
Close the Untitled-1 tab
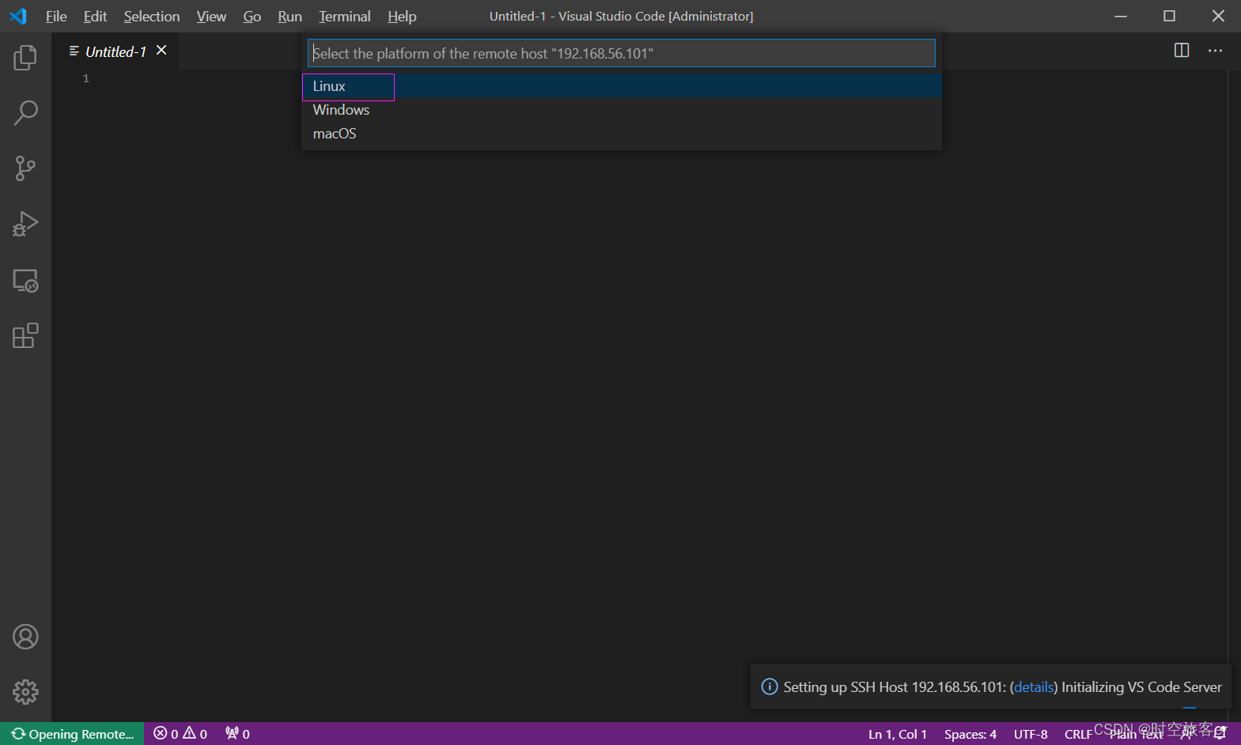click(161, 51)
